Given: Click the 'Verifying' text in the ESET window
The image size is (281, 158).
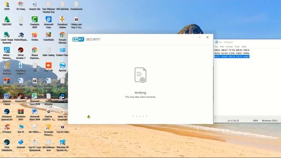Looking at the screenshot, I should coord(140,93).
